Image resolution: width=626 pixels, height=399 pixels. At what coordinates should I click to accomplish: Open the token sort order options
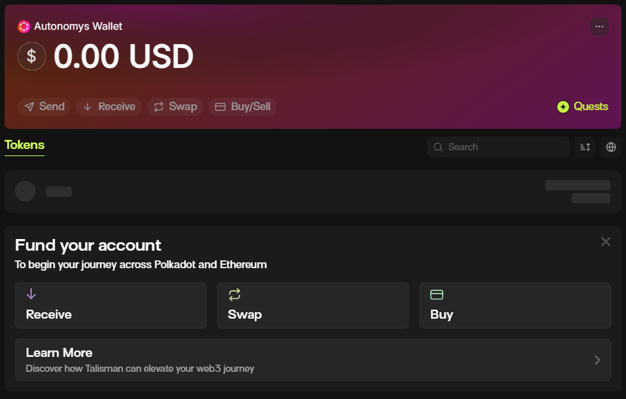pyautogui.click(x=585, y=147)
